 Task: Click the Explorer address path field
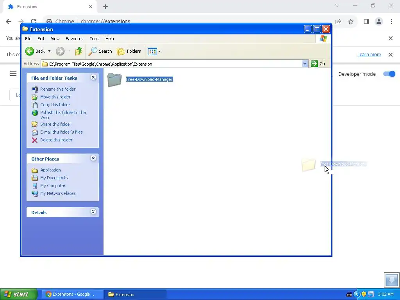click(171, 64)
